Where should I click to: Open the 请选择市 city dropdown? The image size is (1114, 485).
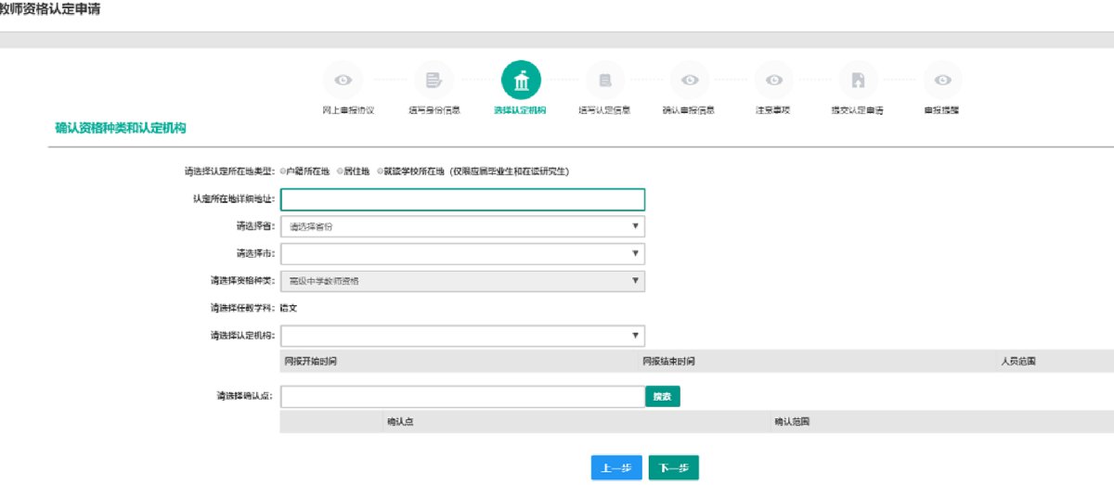pos(461,253)
